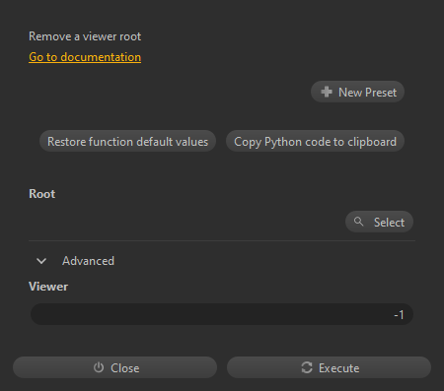
Task: Click the -1 value in the Viewer field
Action: 399,315
